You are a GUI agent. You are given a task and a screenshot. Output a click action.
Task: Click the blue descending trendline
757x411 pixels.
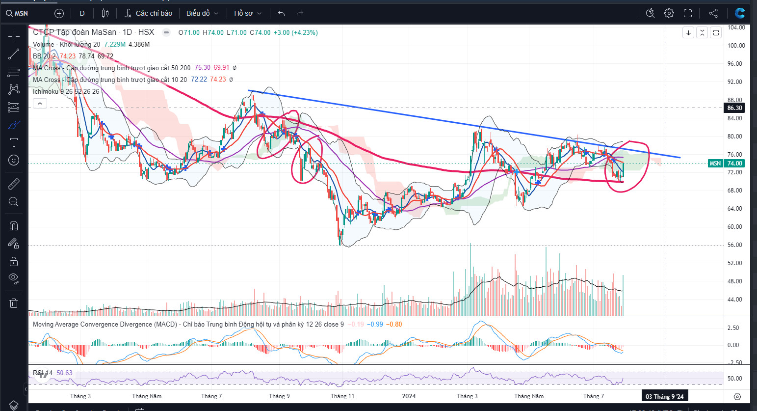tap(464, 124)
